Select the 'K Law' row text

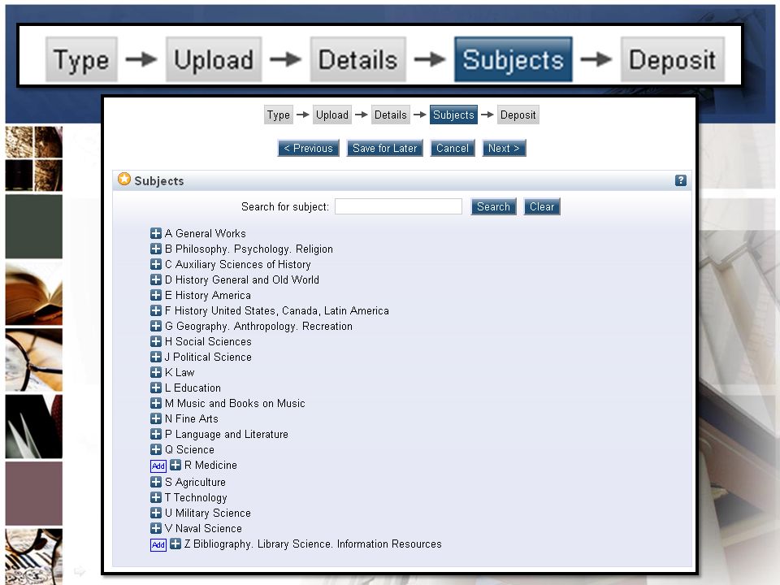click(x=180, y=373)
